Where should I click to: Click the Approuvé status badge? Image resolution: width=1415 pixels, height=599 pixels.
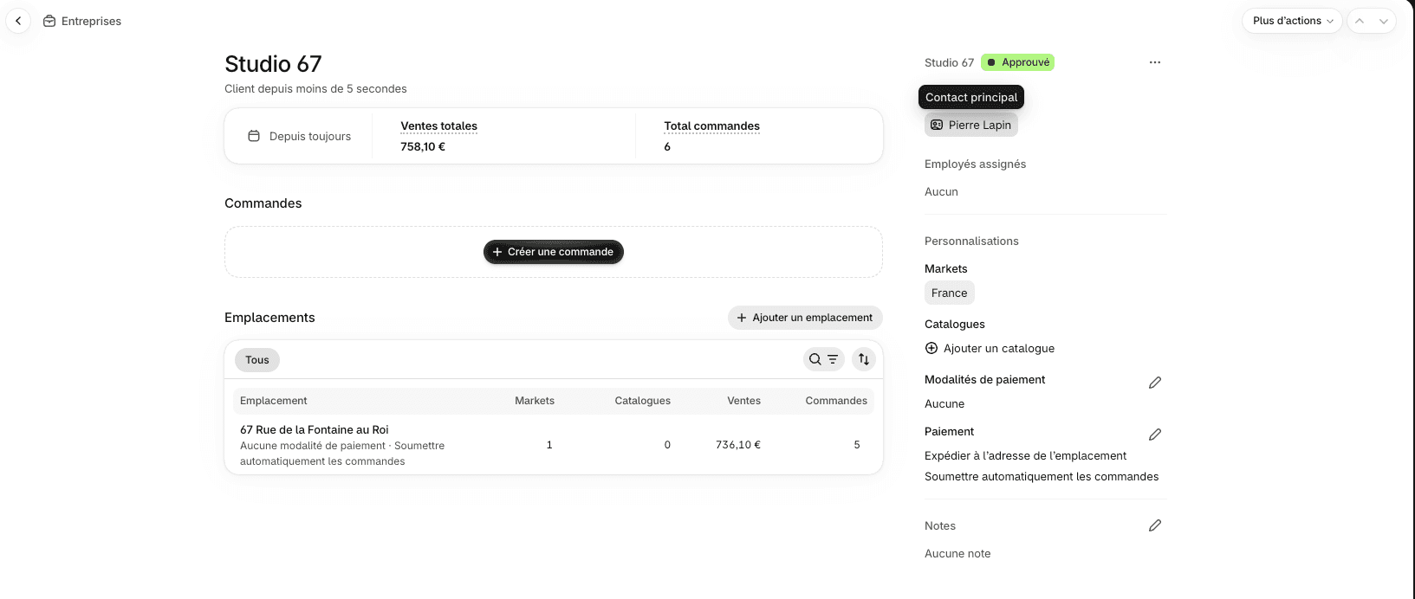click(x=1018, y=62)
